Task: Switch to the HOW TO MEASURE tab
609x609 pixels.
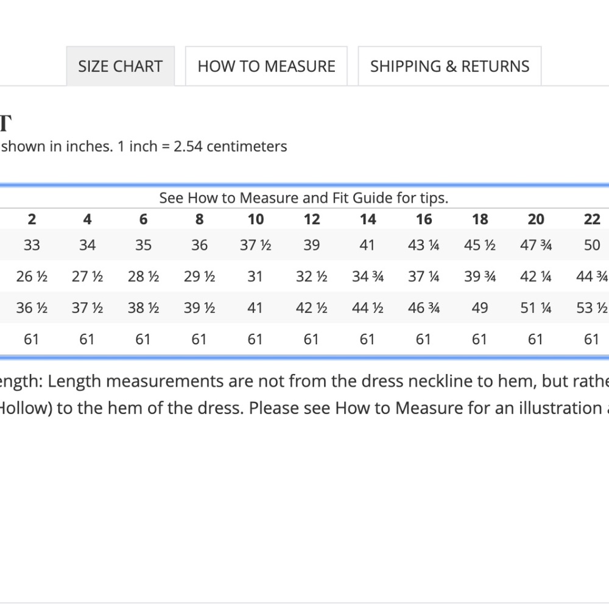Action: (266, 66)
